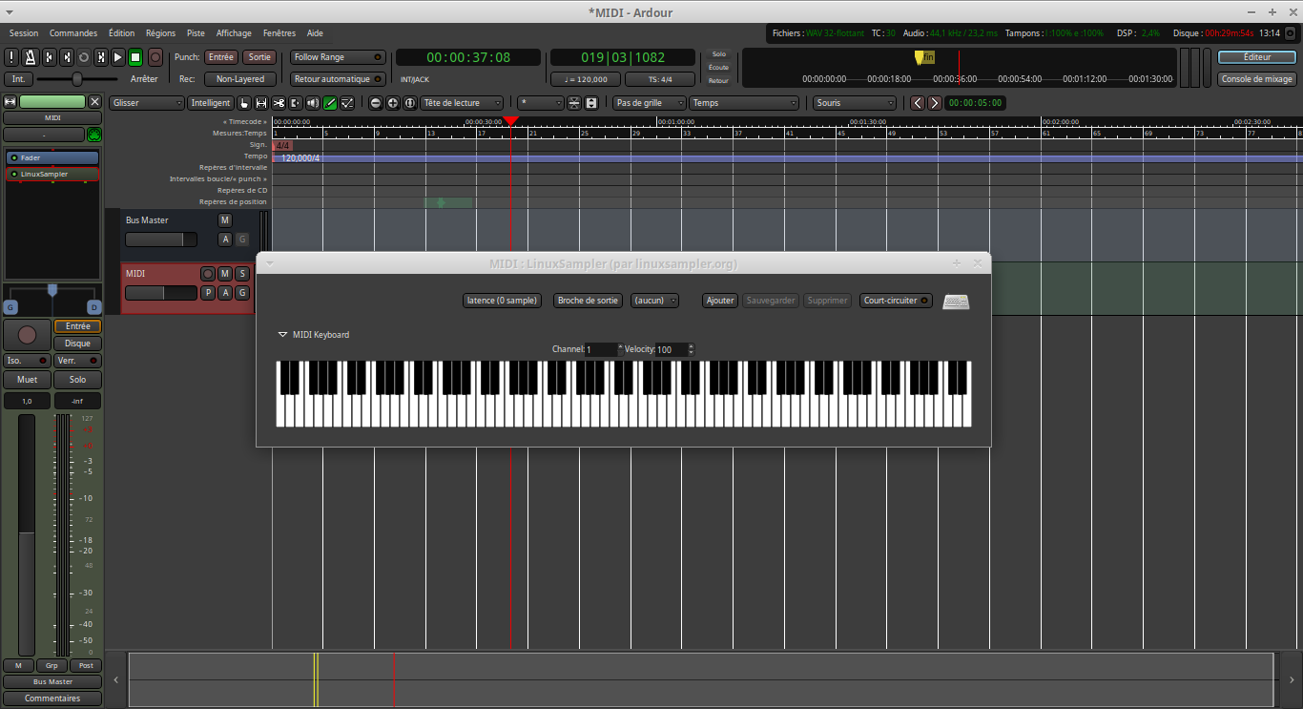This screenshot has height=709, width=1303.
Task: Select the audition speaker tool
Action: [313, 103]
